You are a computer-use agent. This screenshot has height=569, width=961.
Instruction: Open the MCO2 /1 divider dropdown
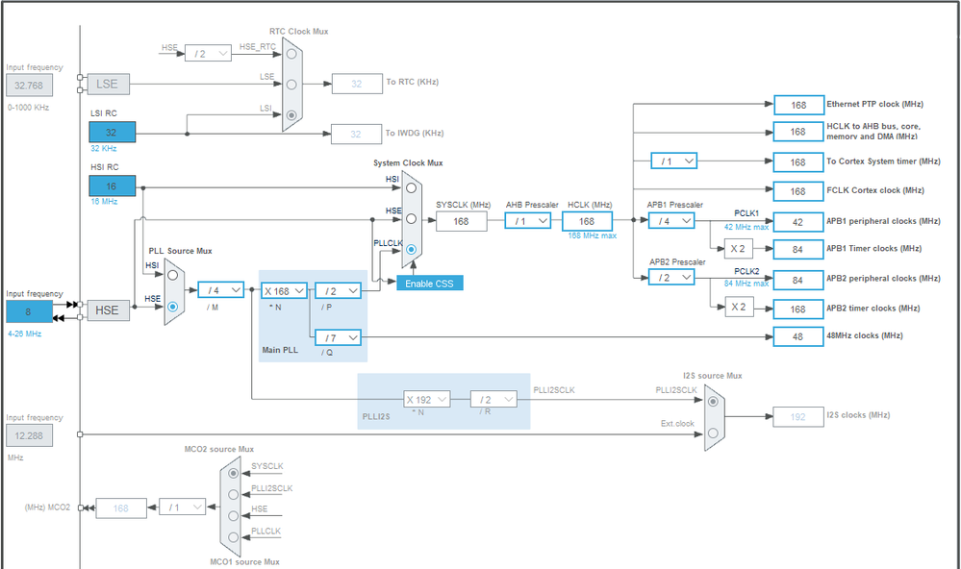tap(183, 507)
